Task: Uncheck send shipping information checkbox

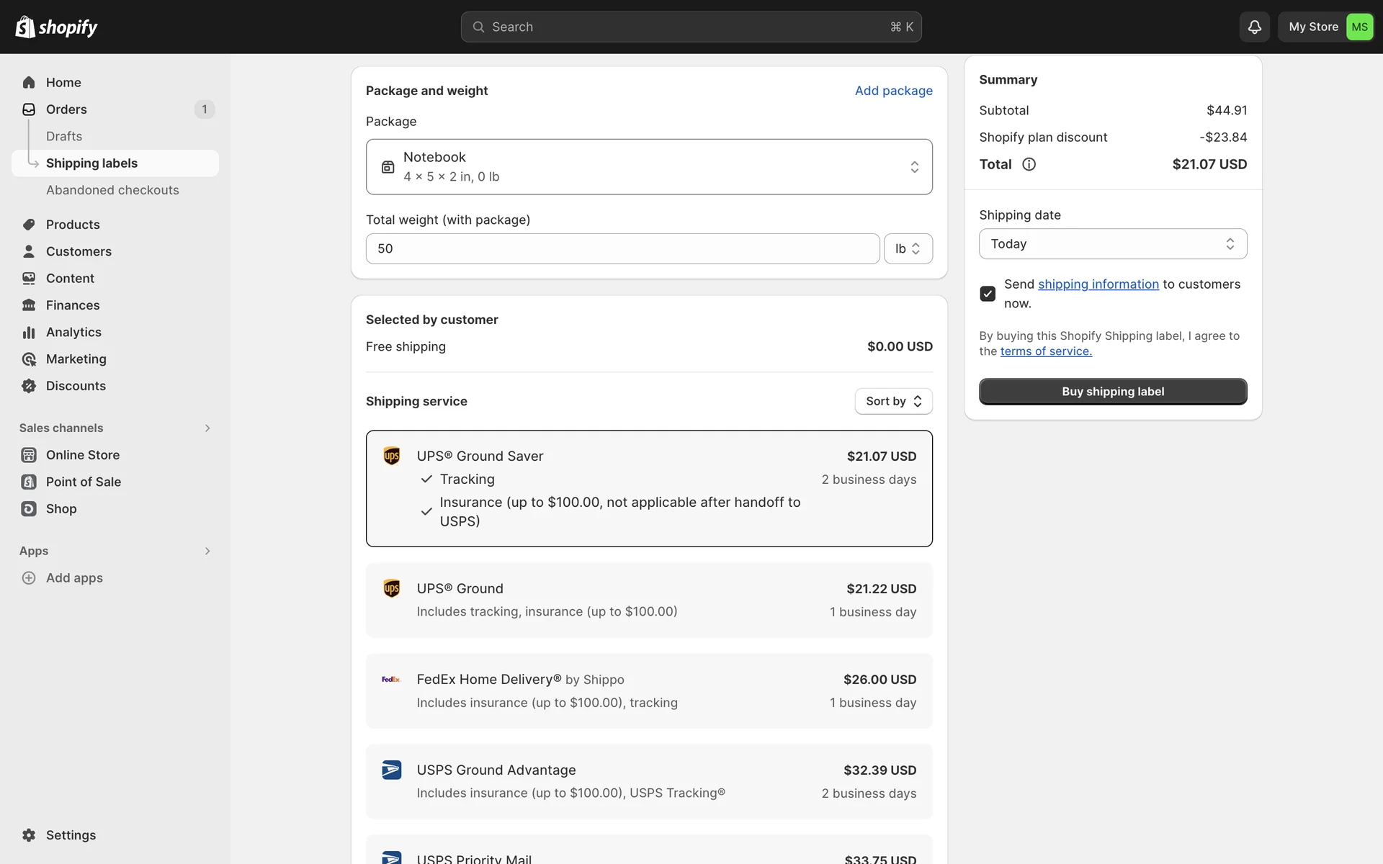Action: pos(988,294)
